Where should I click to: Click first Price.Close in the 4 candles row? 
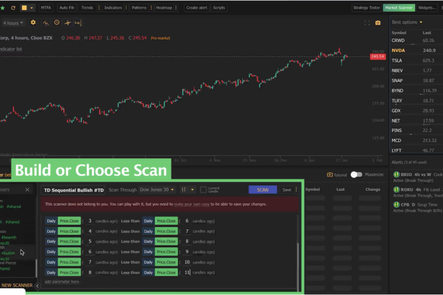[x=69, y=231]
